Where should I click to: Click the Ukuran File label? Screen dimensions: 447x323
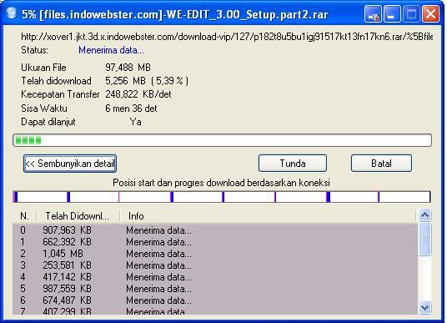coord(43,68)
